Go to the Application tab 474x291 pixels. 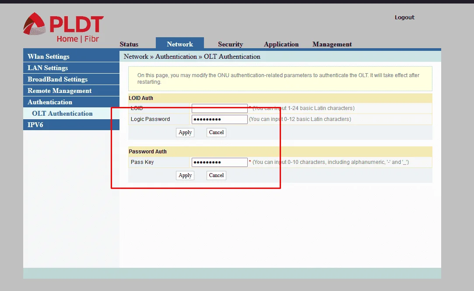281,44
